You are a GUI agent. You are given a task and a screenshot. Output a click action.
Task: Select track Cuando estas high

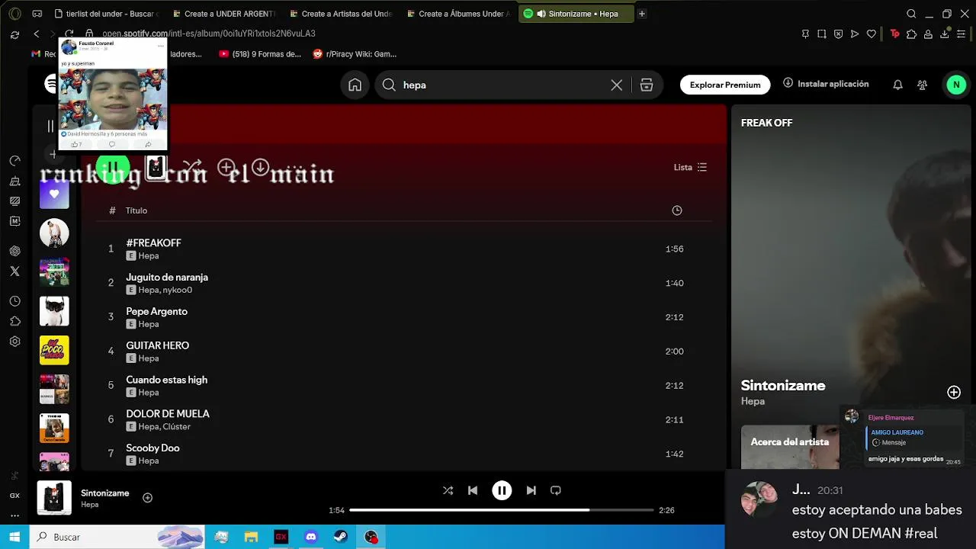(404, 385)
